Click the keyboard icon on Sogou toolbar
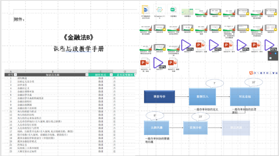Screen dimensions: 279x156 click(x=267, y=73)
